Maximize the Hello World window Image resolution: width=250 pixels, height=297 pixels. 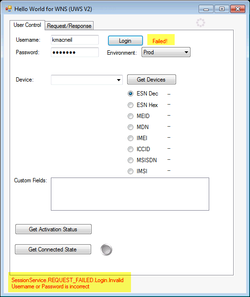(222, 9)
